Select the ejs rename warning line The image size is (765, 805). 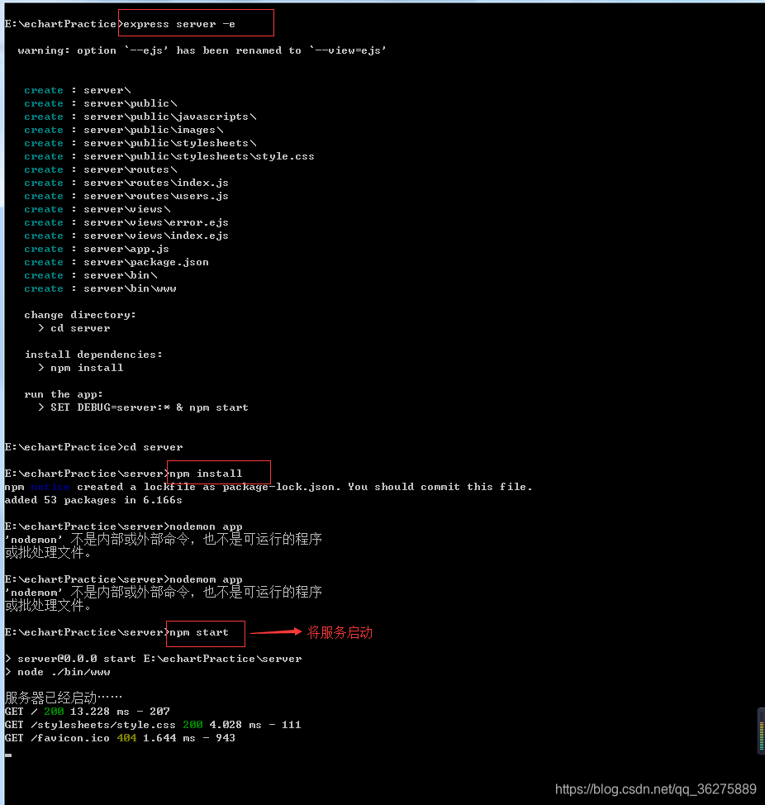click(202, 50)
